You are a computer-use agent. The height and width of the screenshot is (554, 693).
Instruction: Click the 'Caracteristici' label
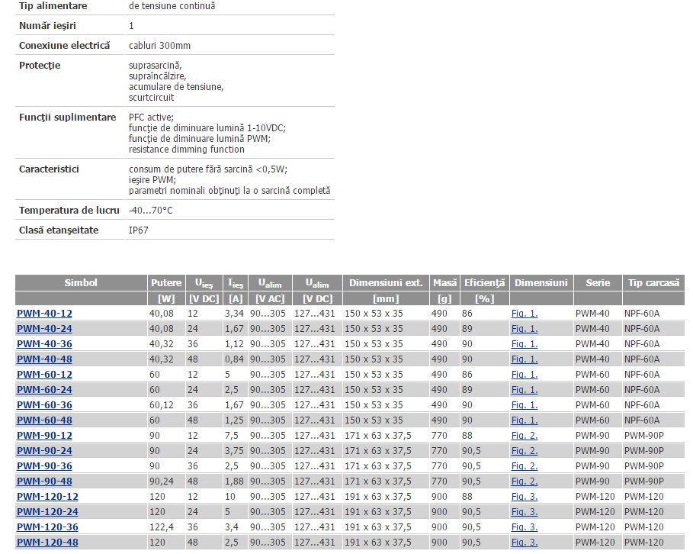[x=49, y=169]
